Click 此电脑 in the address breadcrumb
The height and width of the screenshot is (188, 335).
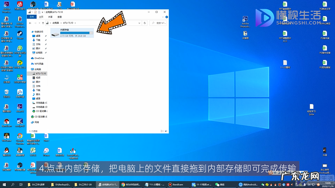(56, 23)
